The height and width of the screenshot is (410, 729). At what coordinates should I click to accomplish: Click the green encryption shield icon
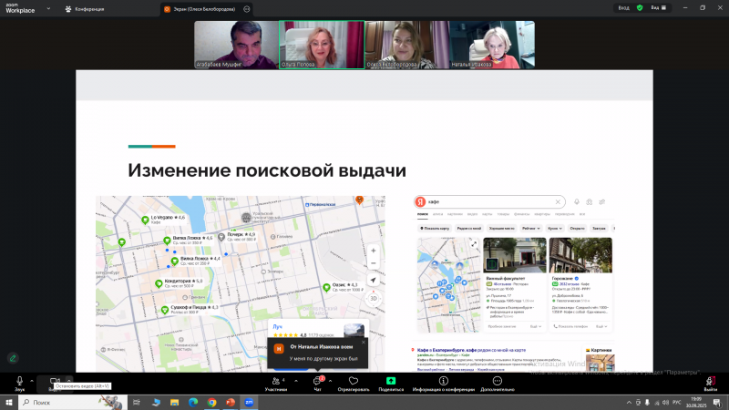[x=640, y=7]
